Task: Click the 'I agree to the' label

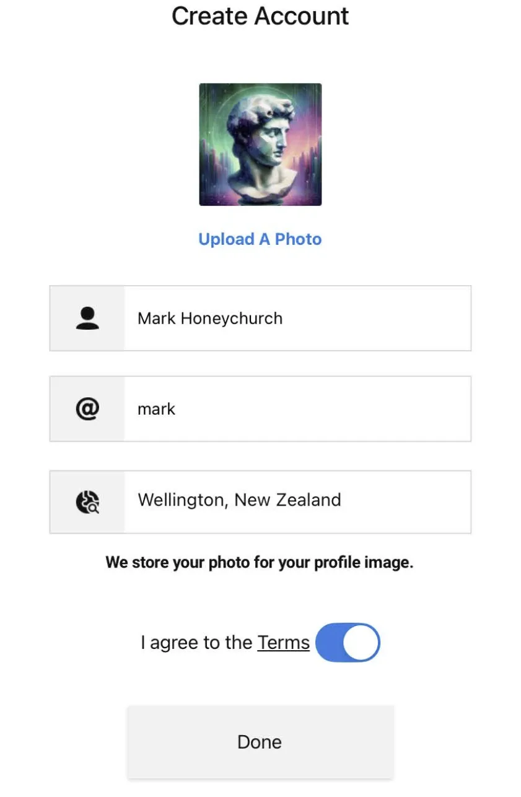Action: pyautogui.click(x=196, y=643)
